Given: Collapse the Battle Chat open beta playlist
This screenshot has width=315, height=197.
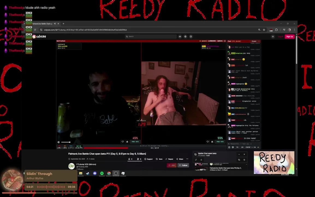Looking at the screenshot, I should 239,154.
